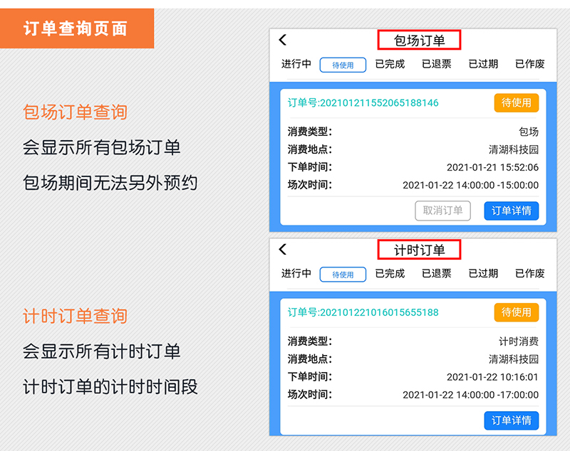Open 进行中 tab in 包场订单 panel
The height and width of the screenshot is (451, 570).
coord(296,64)
